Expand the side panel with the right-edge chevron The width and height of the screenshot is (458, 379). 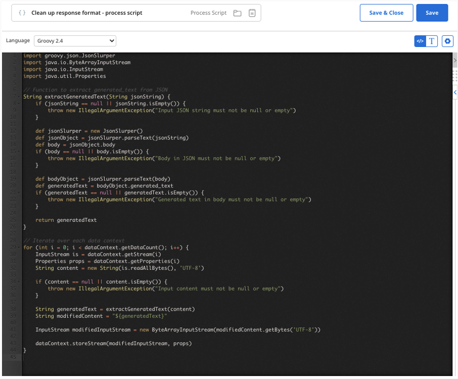[454, 60]
